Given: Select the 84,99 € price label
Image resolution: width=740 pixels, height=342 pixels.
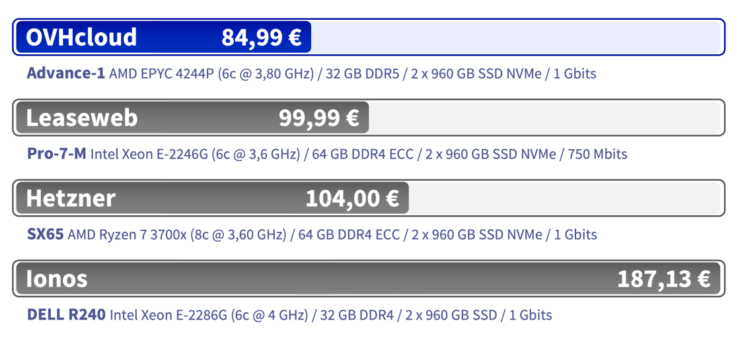Looking at the screenshot, I should [262, 38].
